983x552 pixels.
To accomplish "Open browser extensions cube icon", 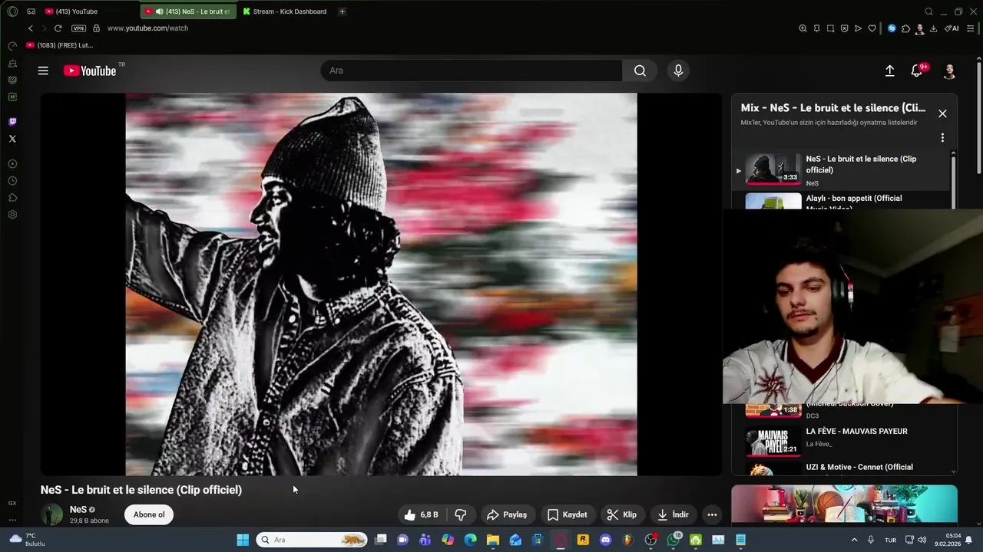I will [905, 28].
